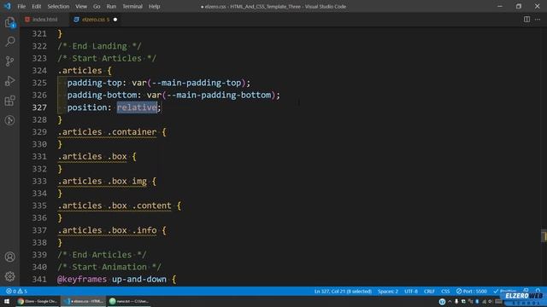Open the Extensions view

tap(9, 101)
